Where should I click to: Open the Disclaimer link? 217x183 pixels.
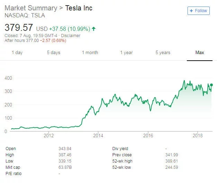[71, 36]
